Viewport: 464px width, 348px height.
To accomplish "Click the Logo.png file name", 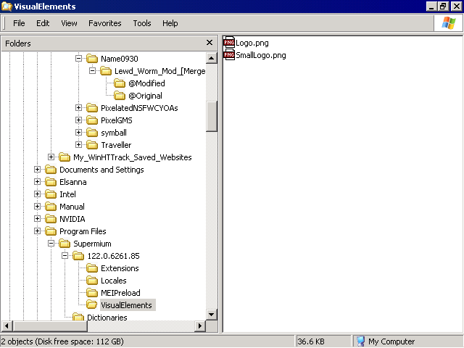I will click(x=252, y=43).
